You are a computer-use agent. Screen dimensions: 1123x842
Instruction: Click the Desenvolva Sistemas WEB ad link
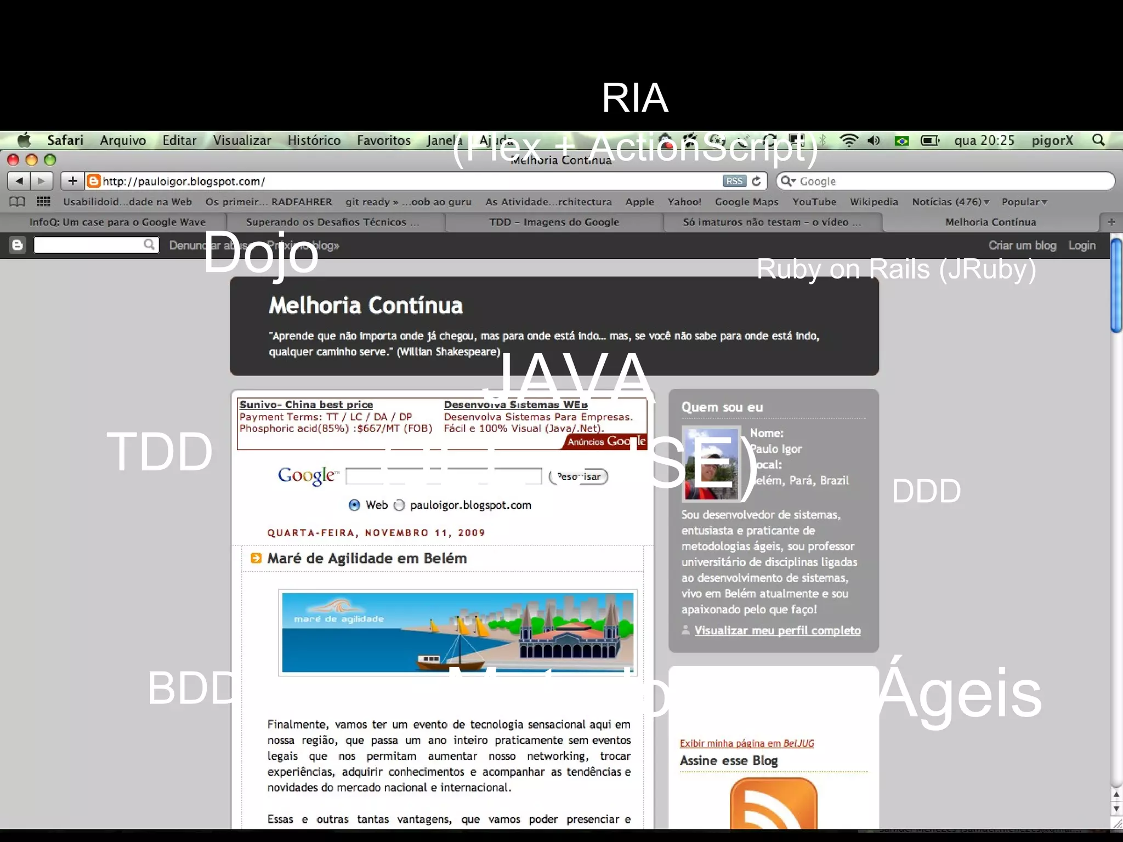(516, 405)
